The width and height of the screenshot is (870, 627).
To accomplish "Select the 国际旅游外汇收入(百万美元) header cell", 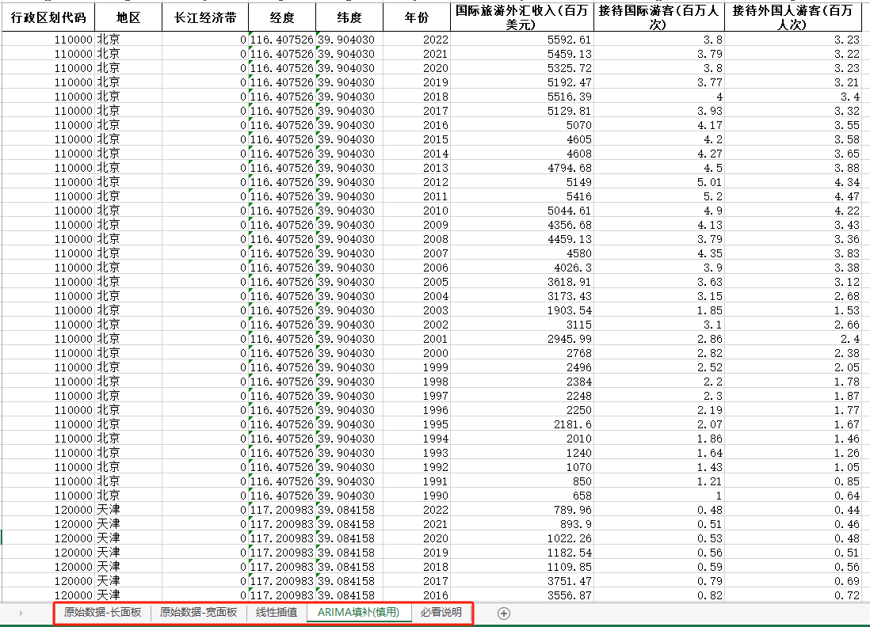I will tap(522, 17).
